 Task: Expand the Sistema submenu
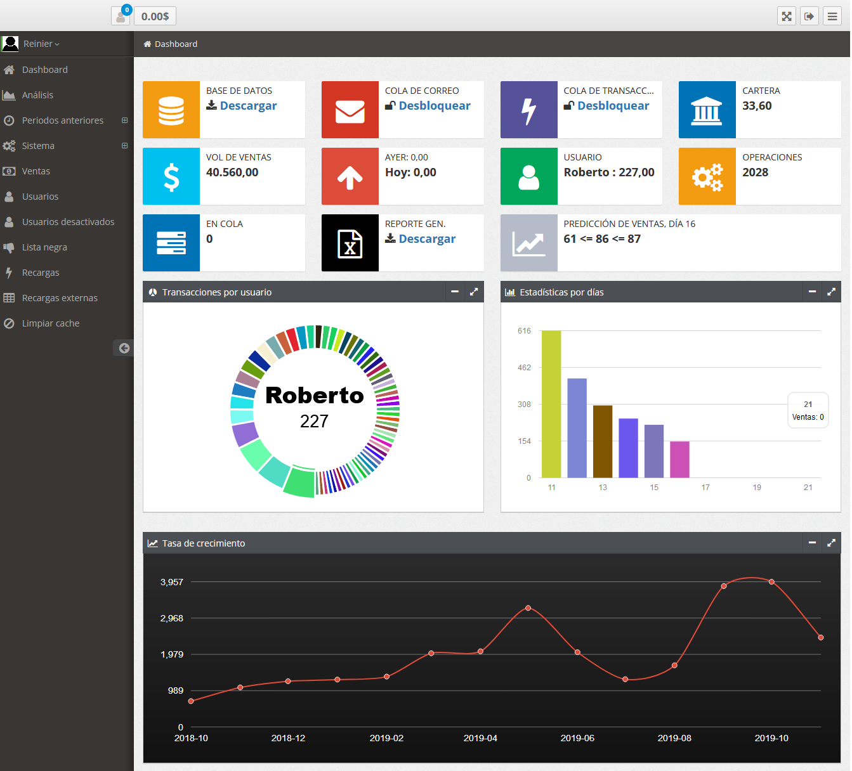point(124,146)
